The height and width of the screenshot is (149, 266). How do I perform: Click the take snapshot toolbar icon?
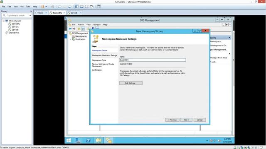pos(60,7)
